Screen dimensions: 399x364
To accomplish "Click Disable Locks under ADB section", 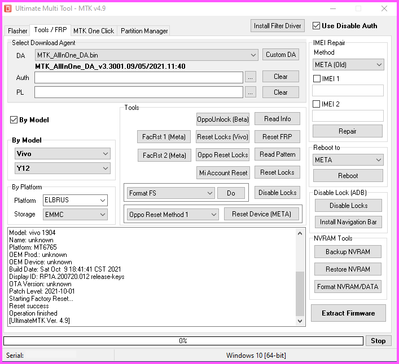I will (348, 205).
